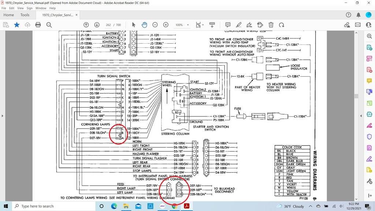
Task: Add a sticky note comment
Action: point(228,25)
